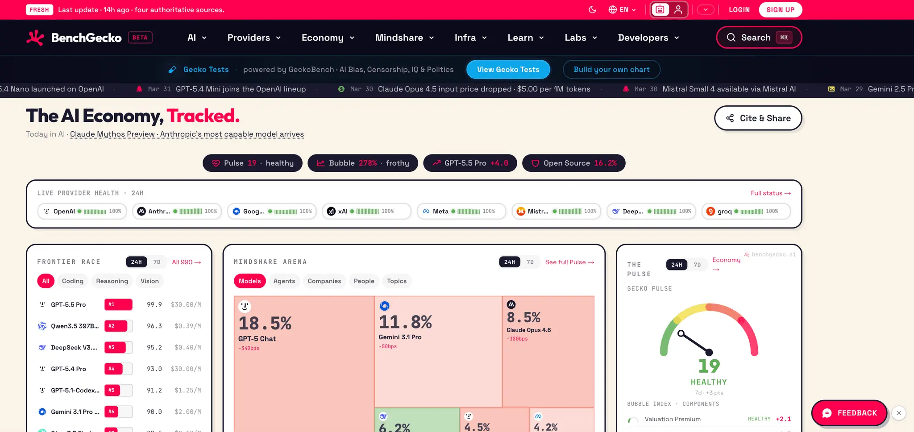
Task: Select 24H in the Frontier Race panel
Action: click(137, 262)
